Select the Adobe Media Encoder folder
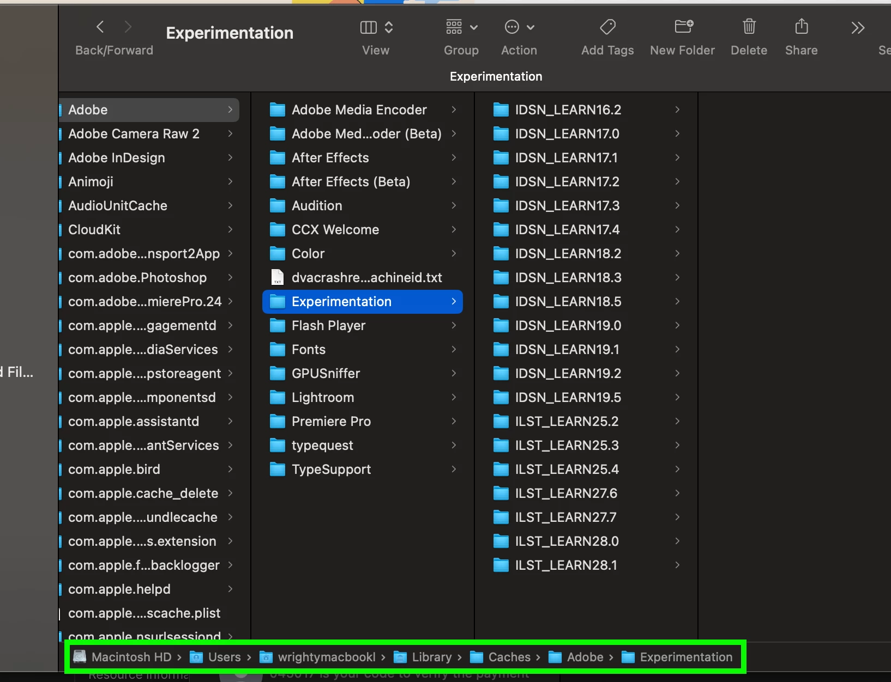The width and height of the screenshot is (891, 682). point(363,110)
